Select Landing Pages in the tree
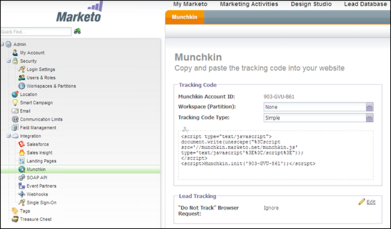 [41, 161]
